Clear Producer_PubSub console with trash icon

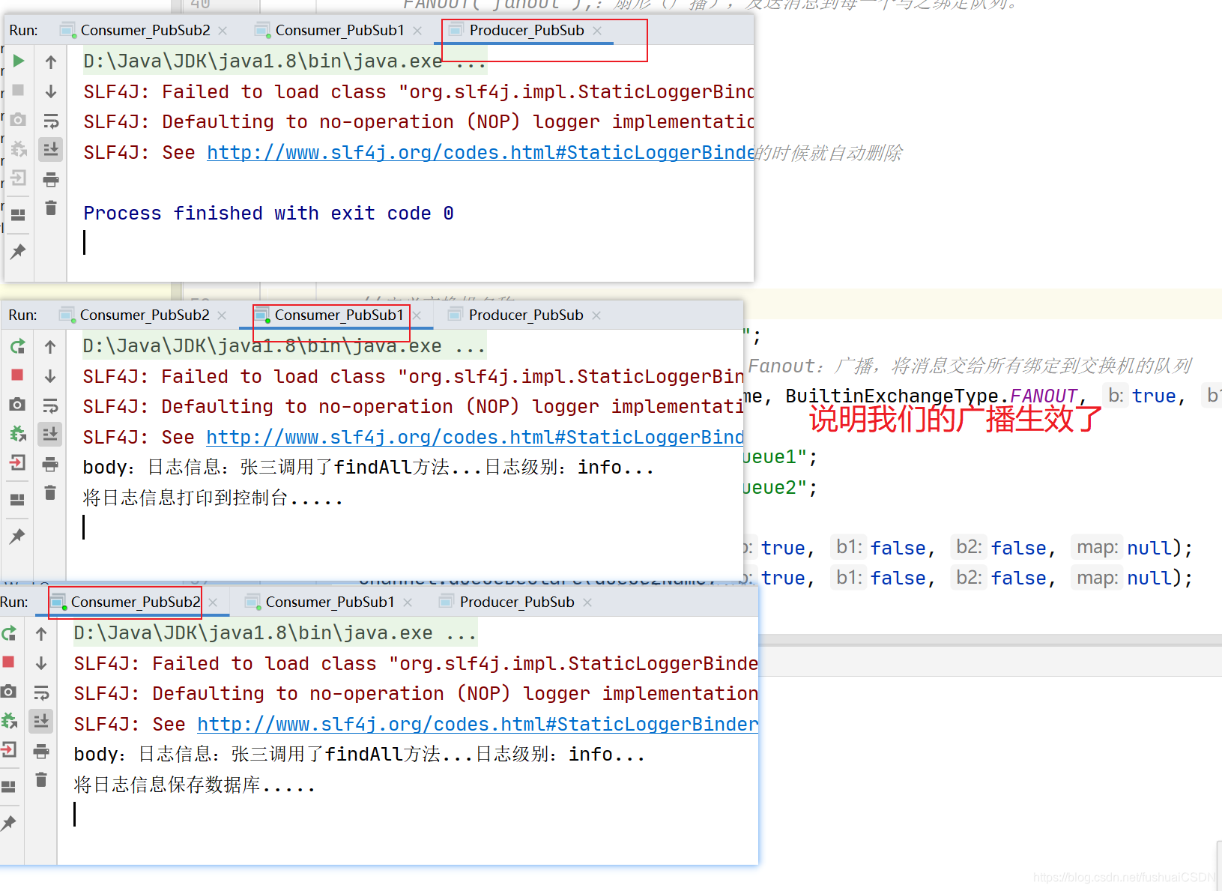(51, 208)
